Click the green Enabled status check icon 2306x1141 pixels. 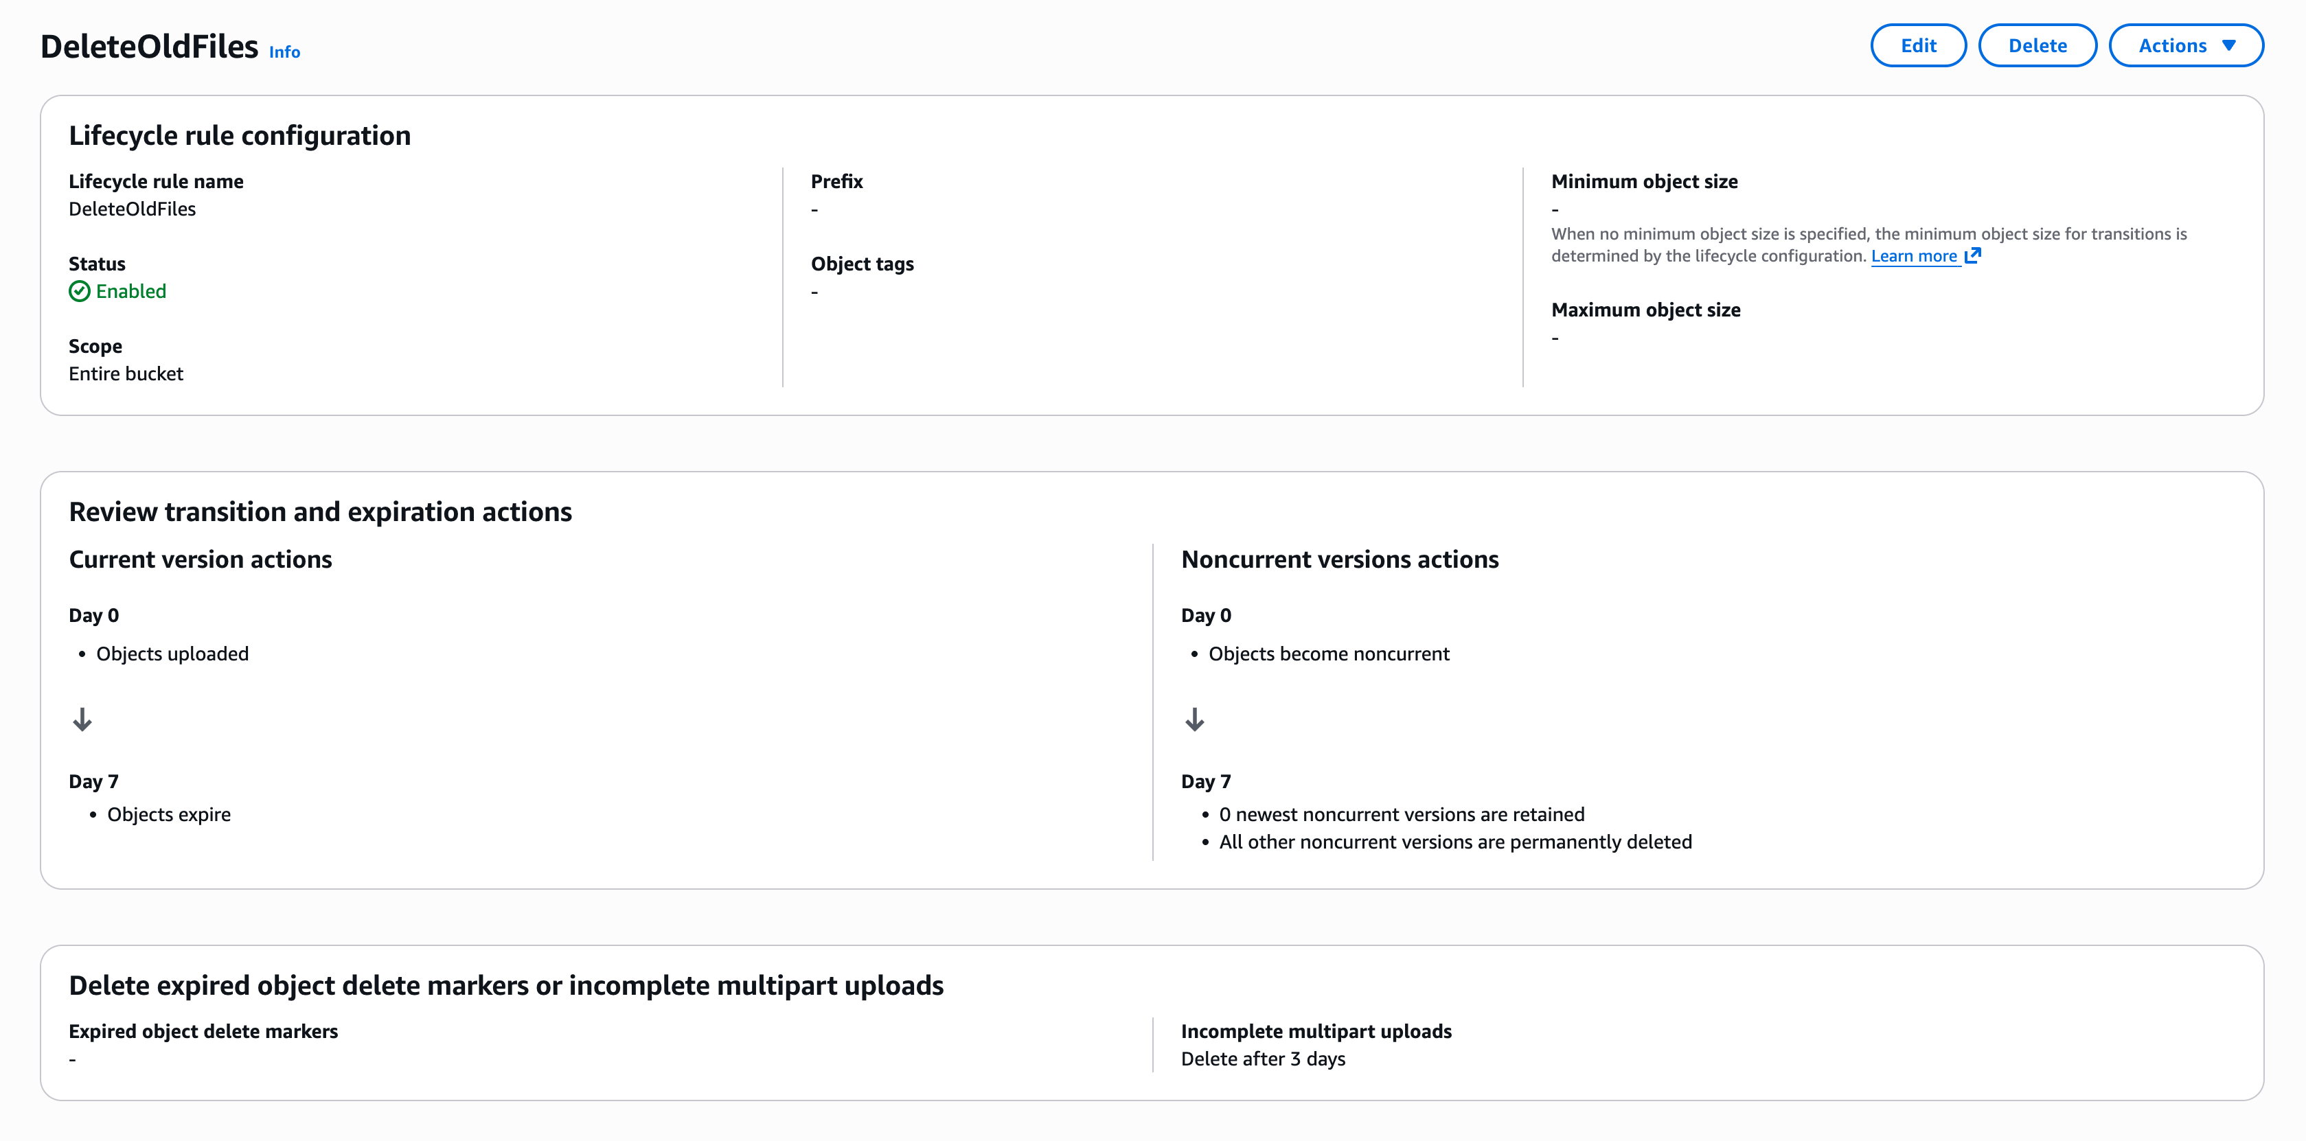[x=79, y=291]
